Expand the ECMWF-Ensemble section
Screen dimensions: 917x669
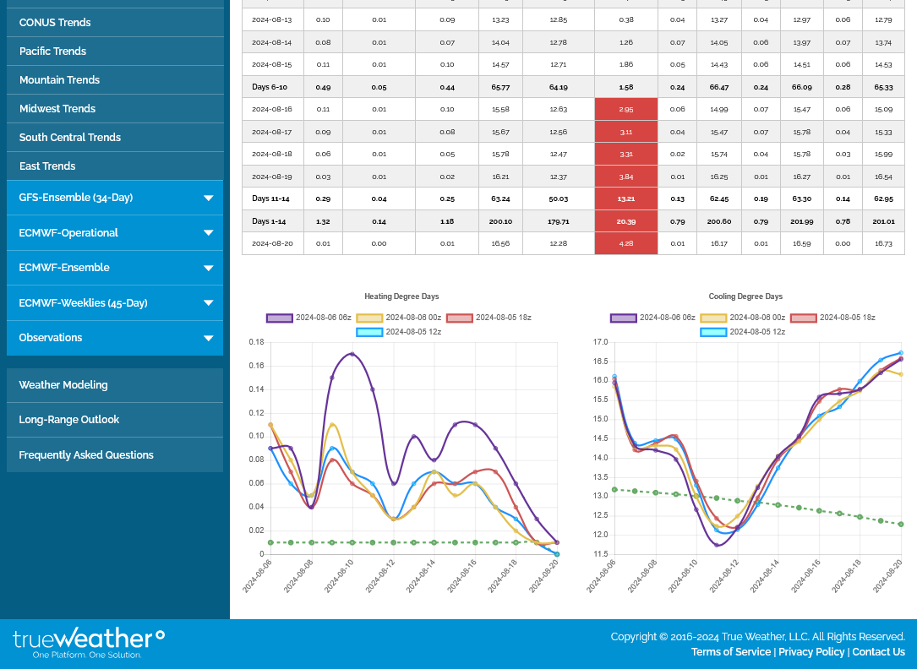[x=115, y=268]
